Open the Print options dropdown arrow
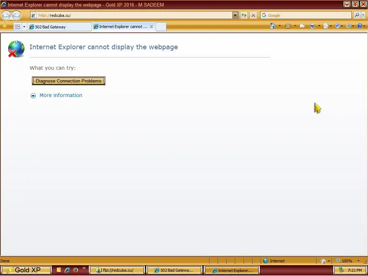 tap(319, 26)
